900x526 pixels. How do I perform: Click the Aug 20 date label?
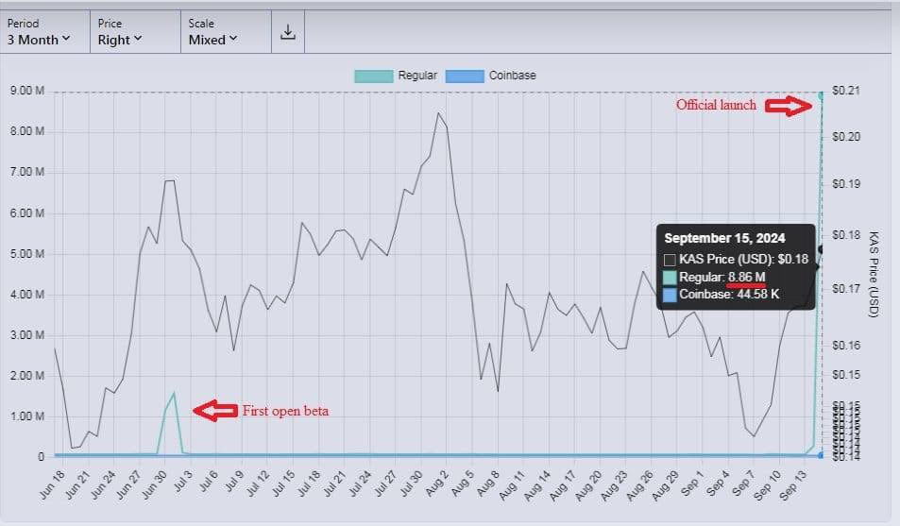click(x=590, y=484)
